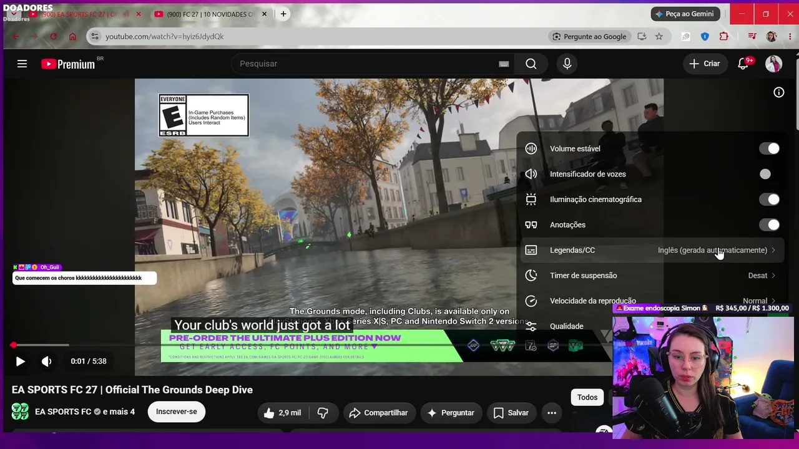Mute the video volume
Image resolution: width=799 pixels, height=449 pixels.
pyautogui.click(x=46, y=361)
